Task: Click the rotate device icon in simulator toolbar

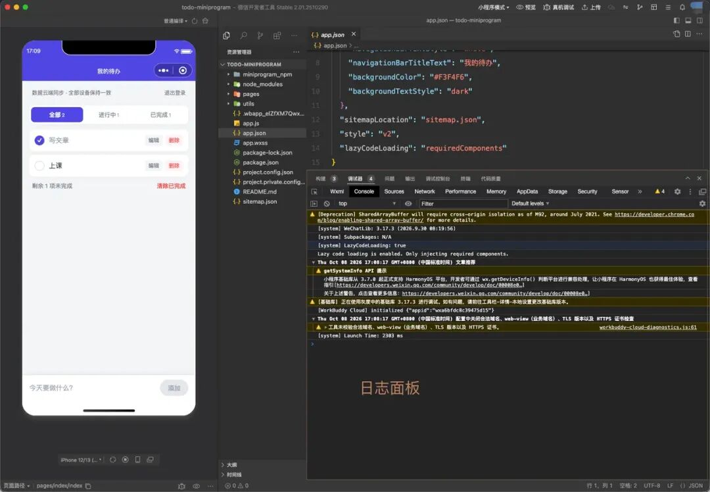Action: (x=113, y=459)
